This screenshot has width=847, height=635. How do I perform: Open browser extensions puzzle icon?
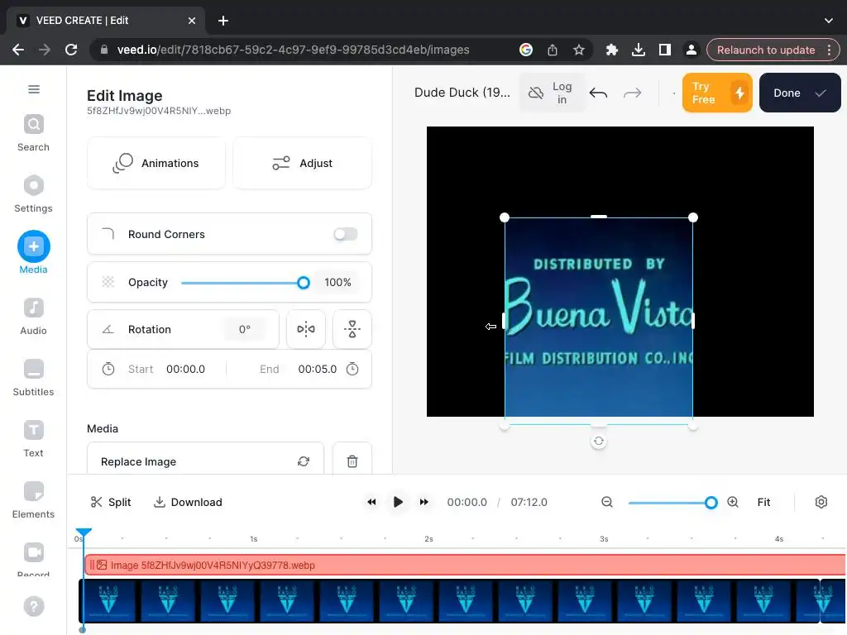(x=611, y=50)
